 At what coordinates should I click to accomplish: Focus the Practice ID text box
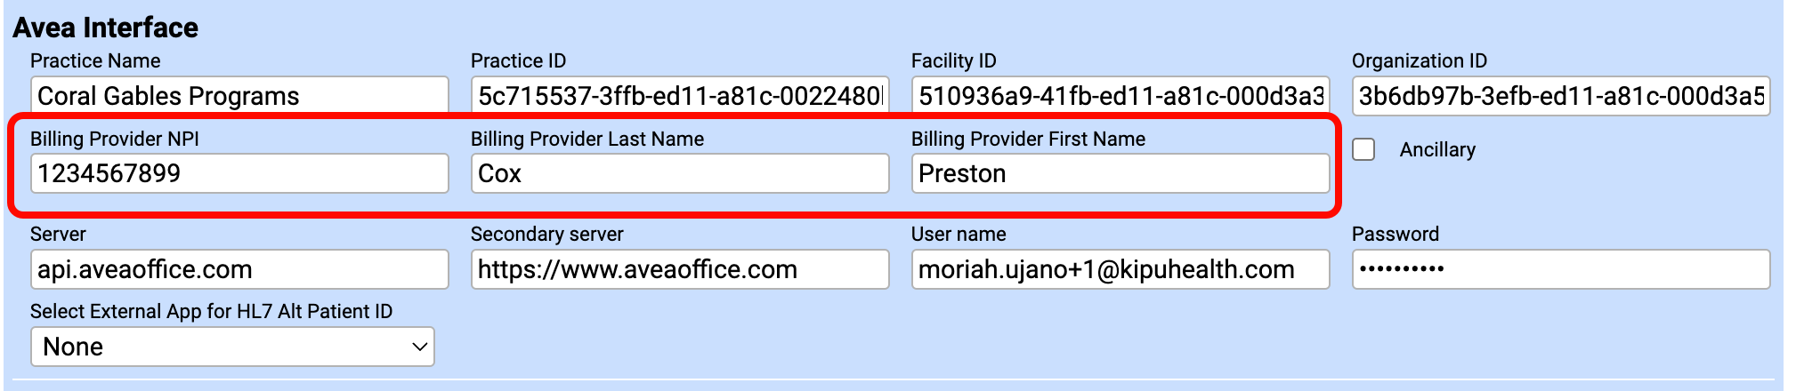click(679, 96)
